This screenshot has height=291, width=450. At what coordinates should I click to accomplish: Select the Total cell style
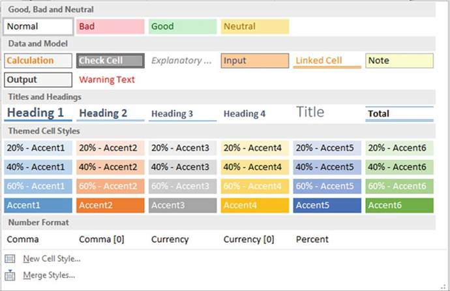click(399, 114)
